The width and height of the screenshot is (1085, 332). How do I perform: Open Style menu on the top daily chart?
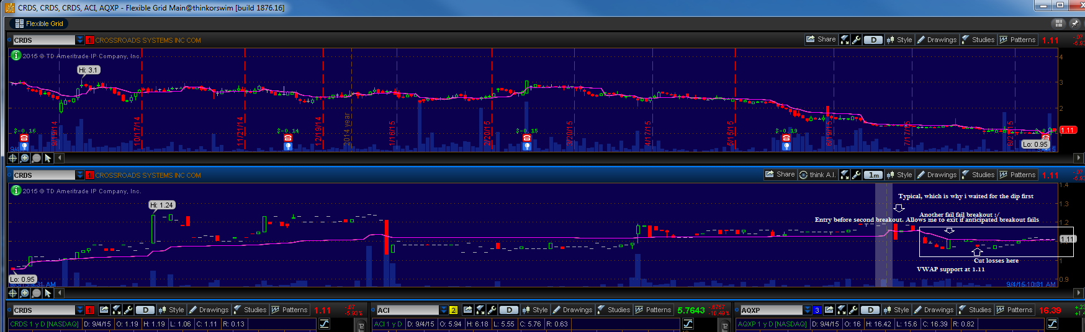(x=899, y=40)
